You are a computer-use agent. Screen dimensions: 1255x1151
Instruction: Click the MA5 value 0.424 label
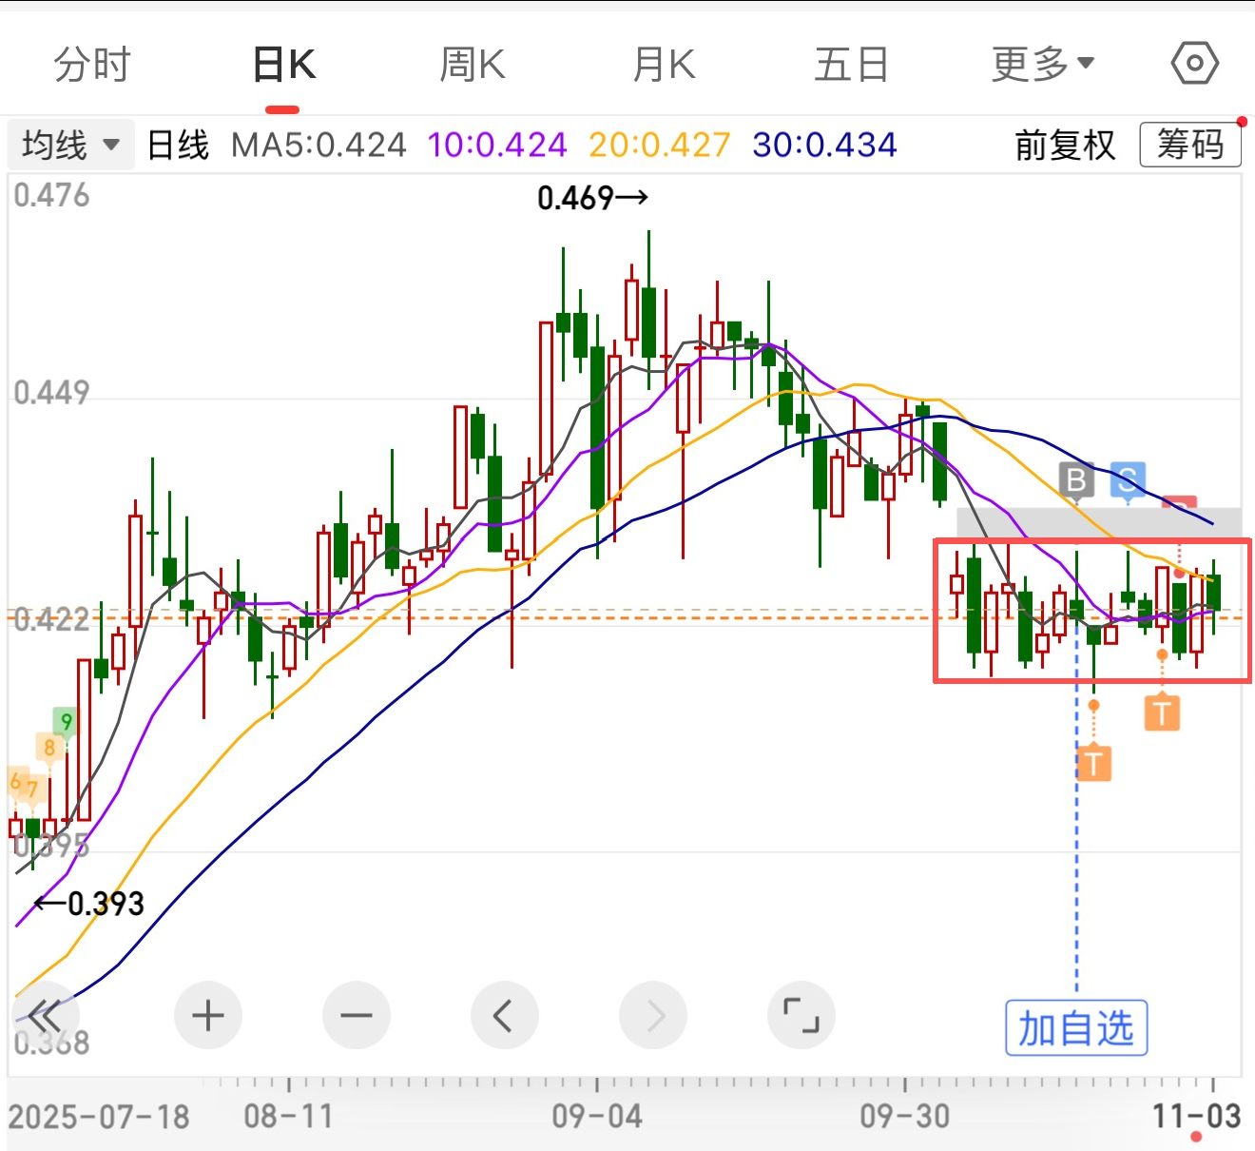319,146
